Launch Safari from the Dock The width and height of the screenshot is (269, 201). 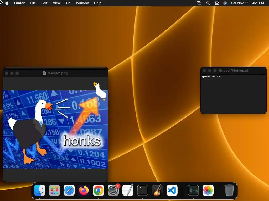click(x=69, y=190)
